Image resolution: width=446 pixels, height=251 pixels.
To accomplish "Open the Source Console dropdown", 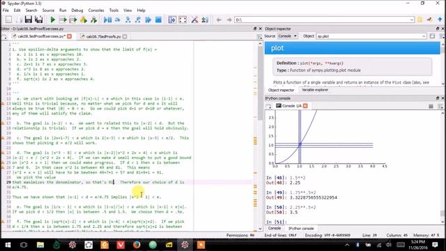I will (288, 36).
